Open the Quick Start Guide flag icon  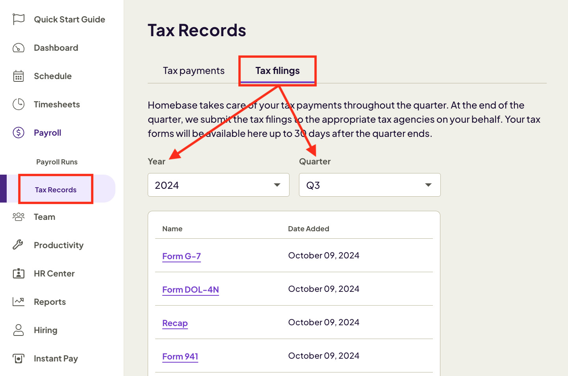point(18,19)
